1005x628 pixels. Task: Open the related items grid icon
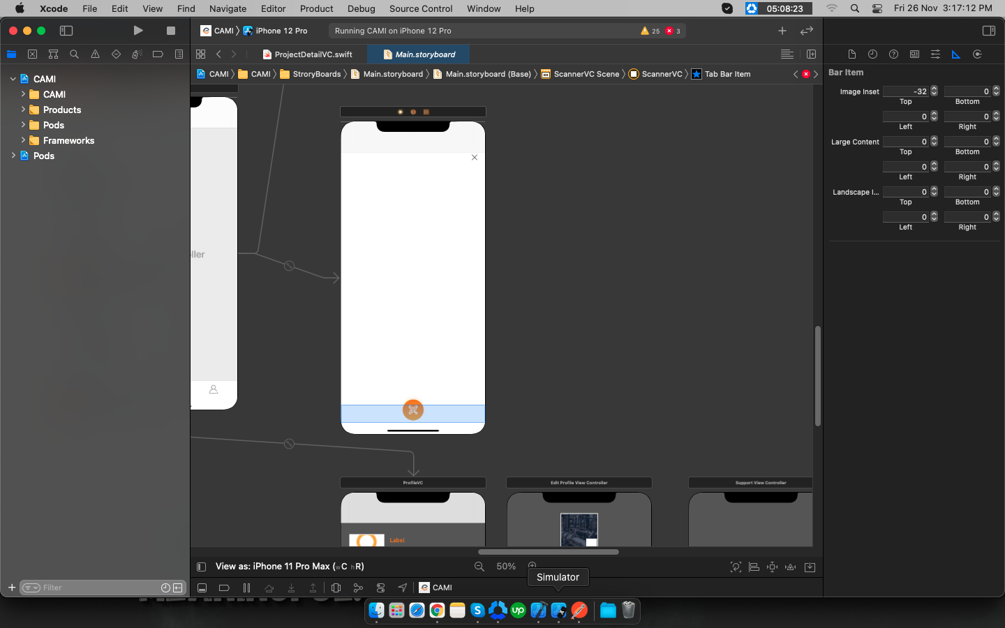[201, 54]
